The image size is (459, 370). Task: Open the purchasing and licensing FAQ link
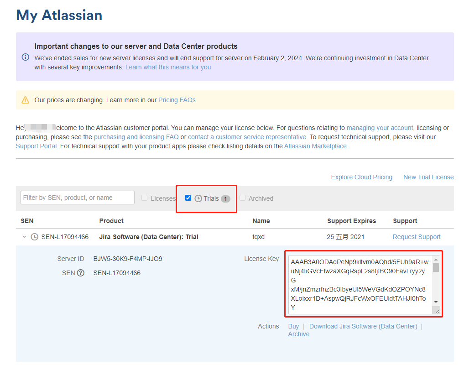pos(136,137)
